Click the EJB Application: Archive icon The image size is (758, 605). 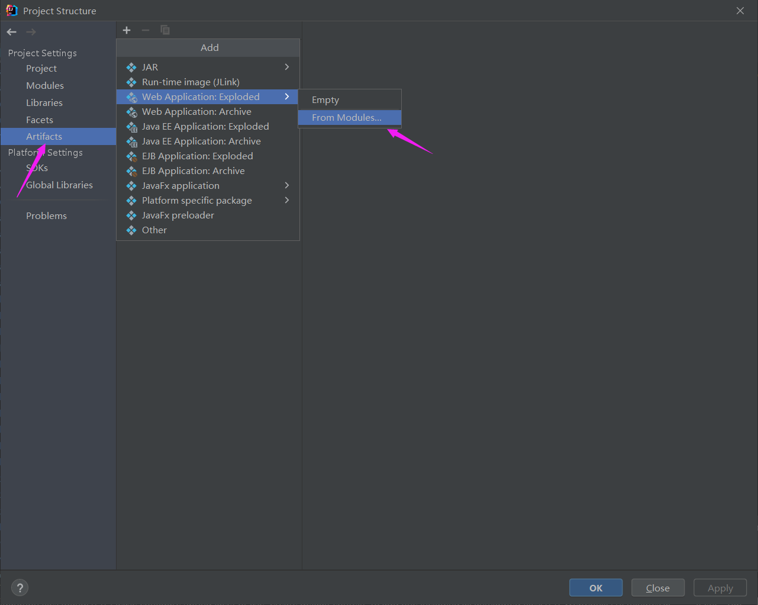[x=131, y=171]
